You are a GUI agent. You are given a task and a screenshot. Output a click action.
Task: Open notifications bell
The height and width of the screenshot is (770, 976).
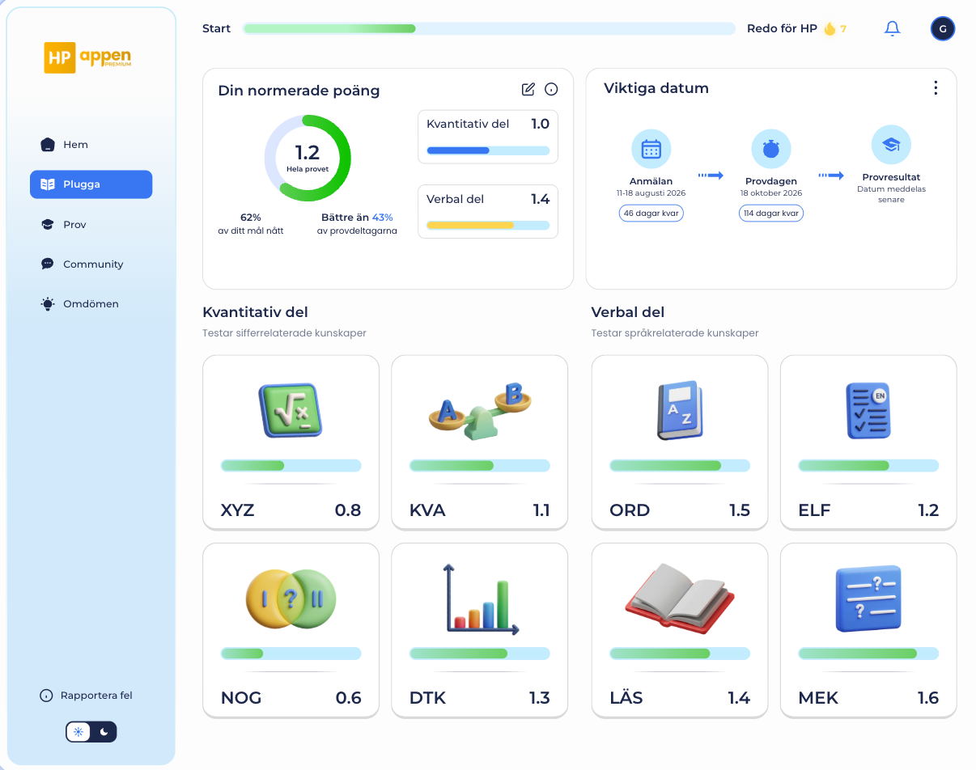pos(892,29)
